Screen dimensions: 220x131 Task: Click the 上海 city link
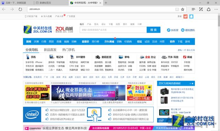[x=52, y=77]
